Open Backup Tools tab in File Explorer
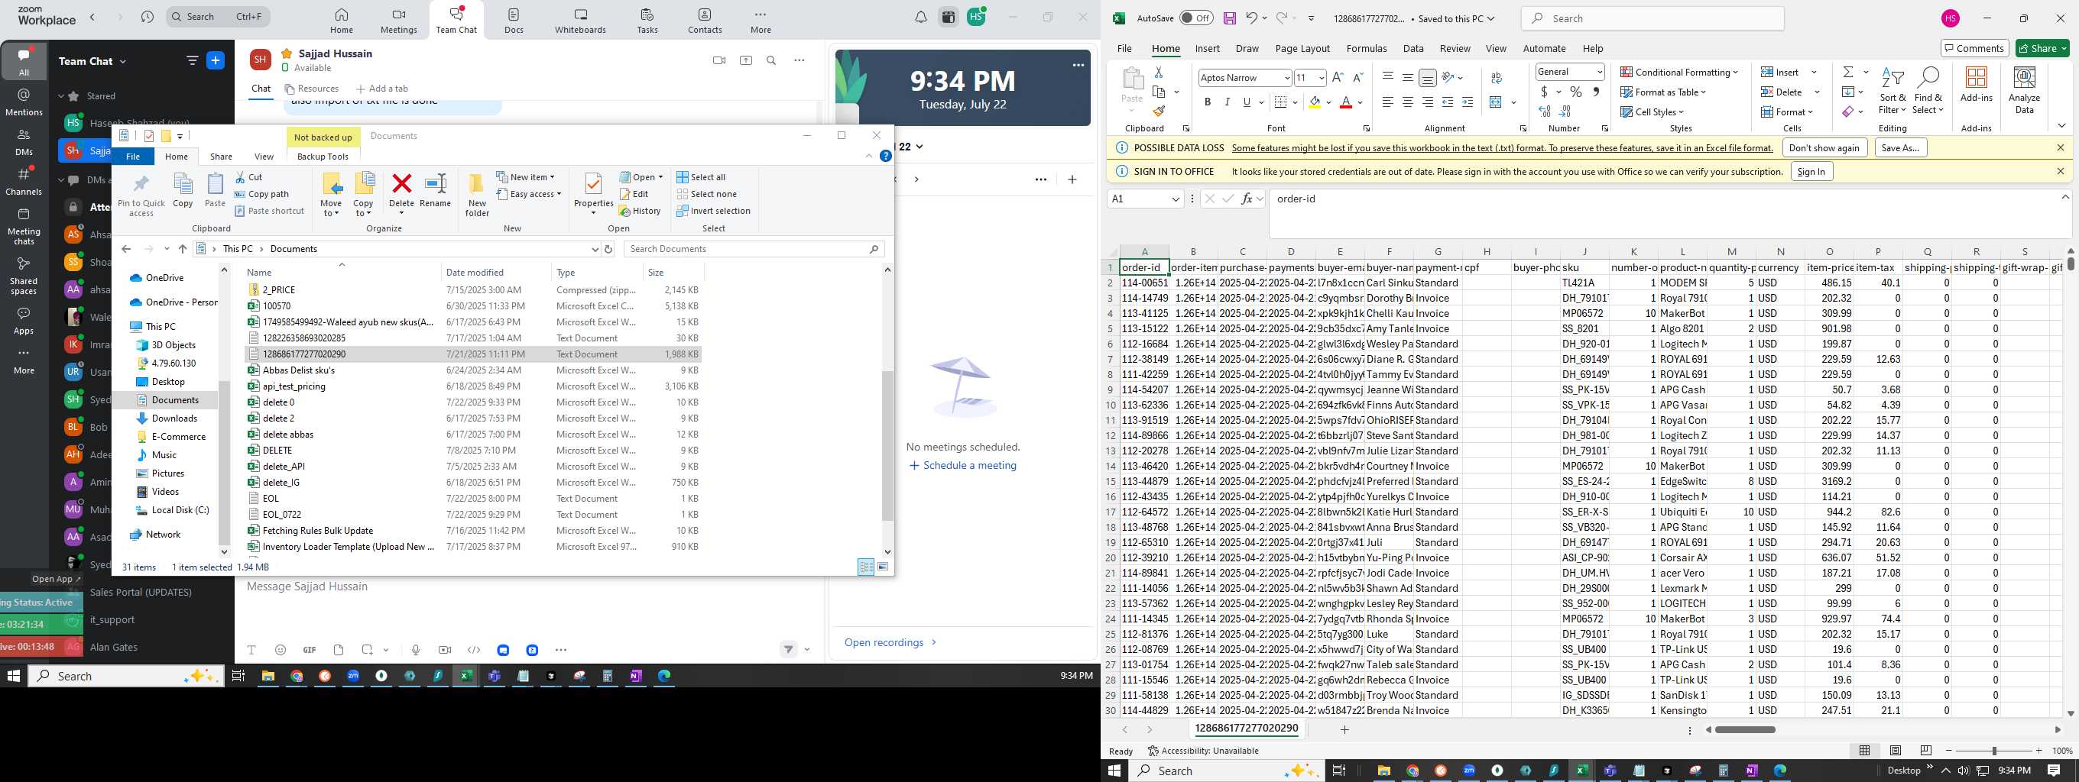Image resolution: width=2079 pixels, height=782 pixels. (323, 157)
